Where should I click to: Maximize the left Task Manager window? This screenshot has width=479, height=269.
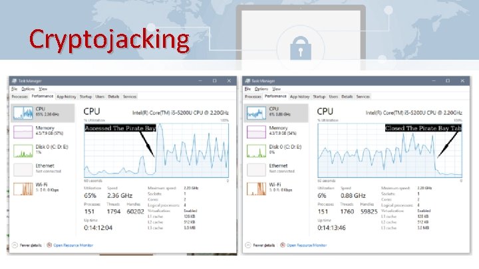click(214, 81)
